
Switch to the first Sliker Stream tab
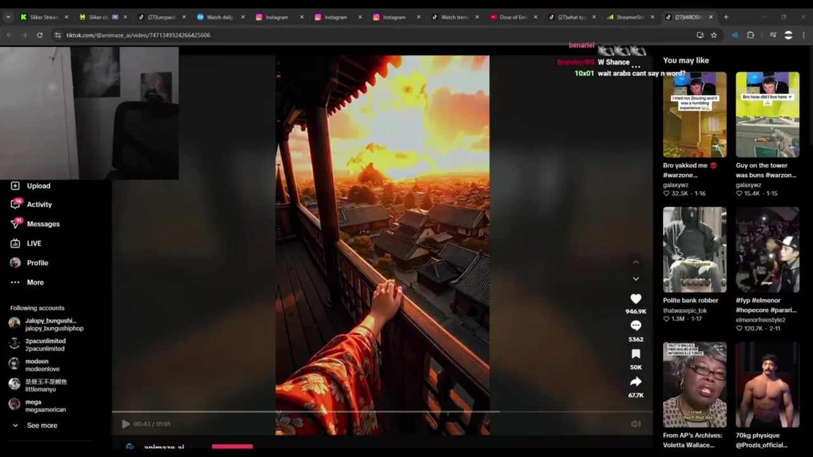(43, 17)
